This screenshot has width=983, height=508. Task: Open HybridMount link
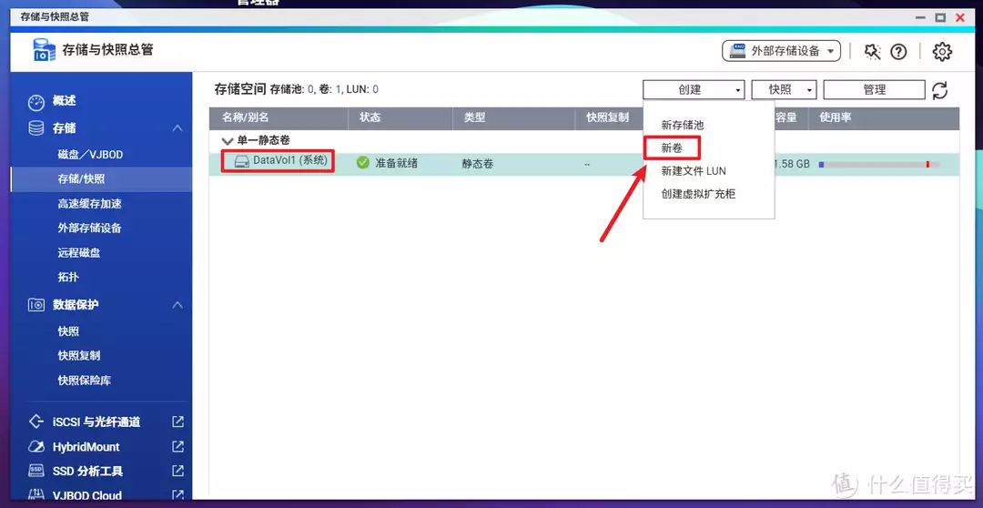[x=86, y=446]
